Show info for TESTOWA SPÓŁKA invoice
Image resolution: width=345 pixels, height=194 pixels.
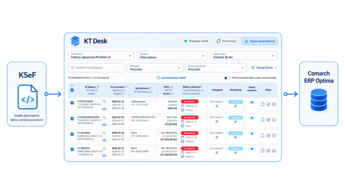[x=274, y=119]
